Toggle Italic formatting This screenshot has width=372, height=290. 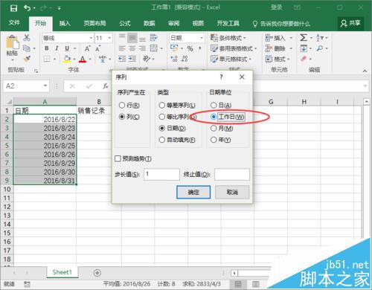point(57,48)
